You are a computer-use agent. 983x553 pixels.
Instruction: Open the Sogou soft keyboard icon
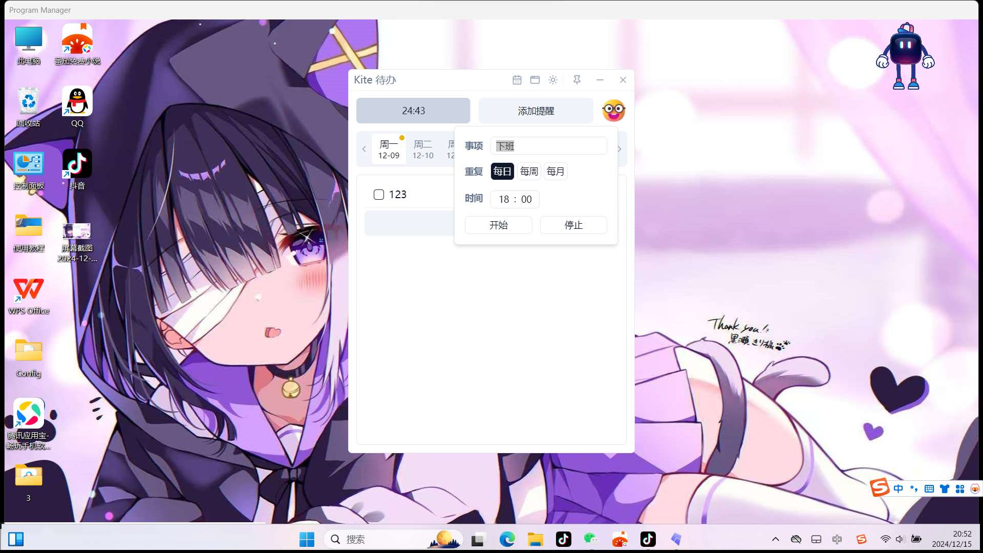tap(929, 488)
